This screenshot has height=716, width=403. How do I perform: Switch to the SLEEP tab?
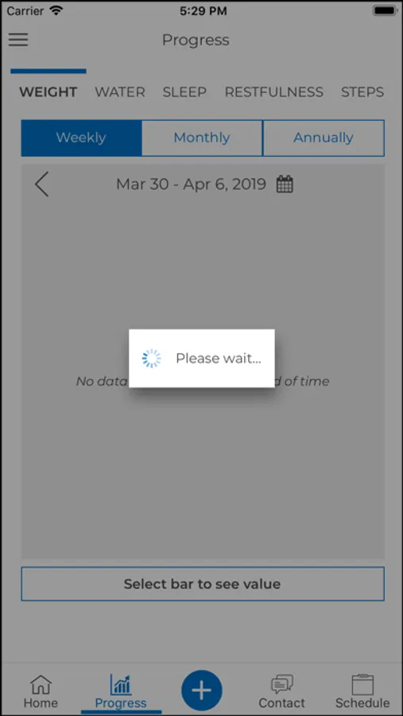click(x=184, y=91)
